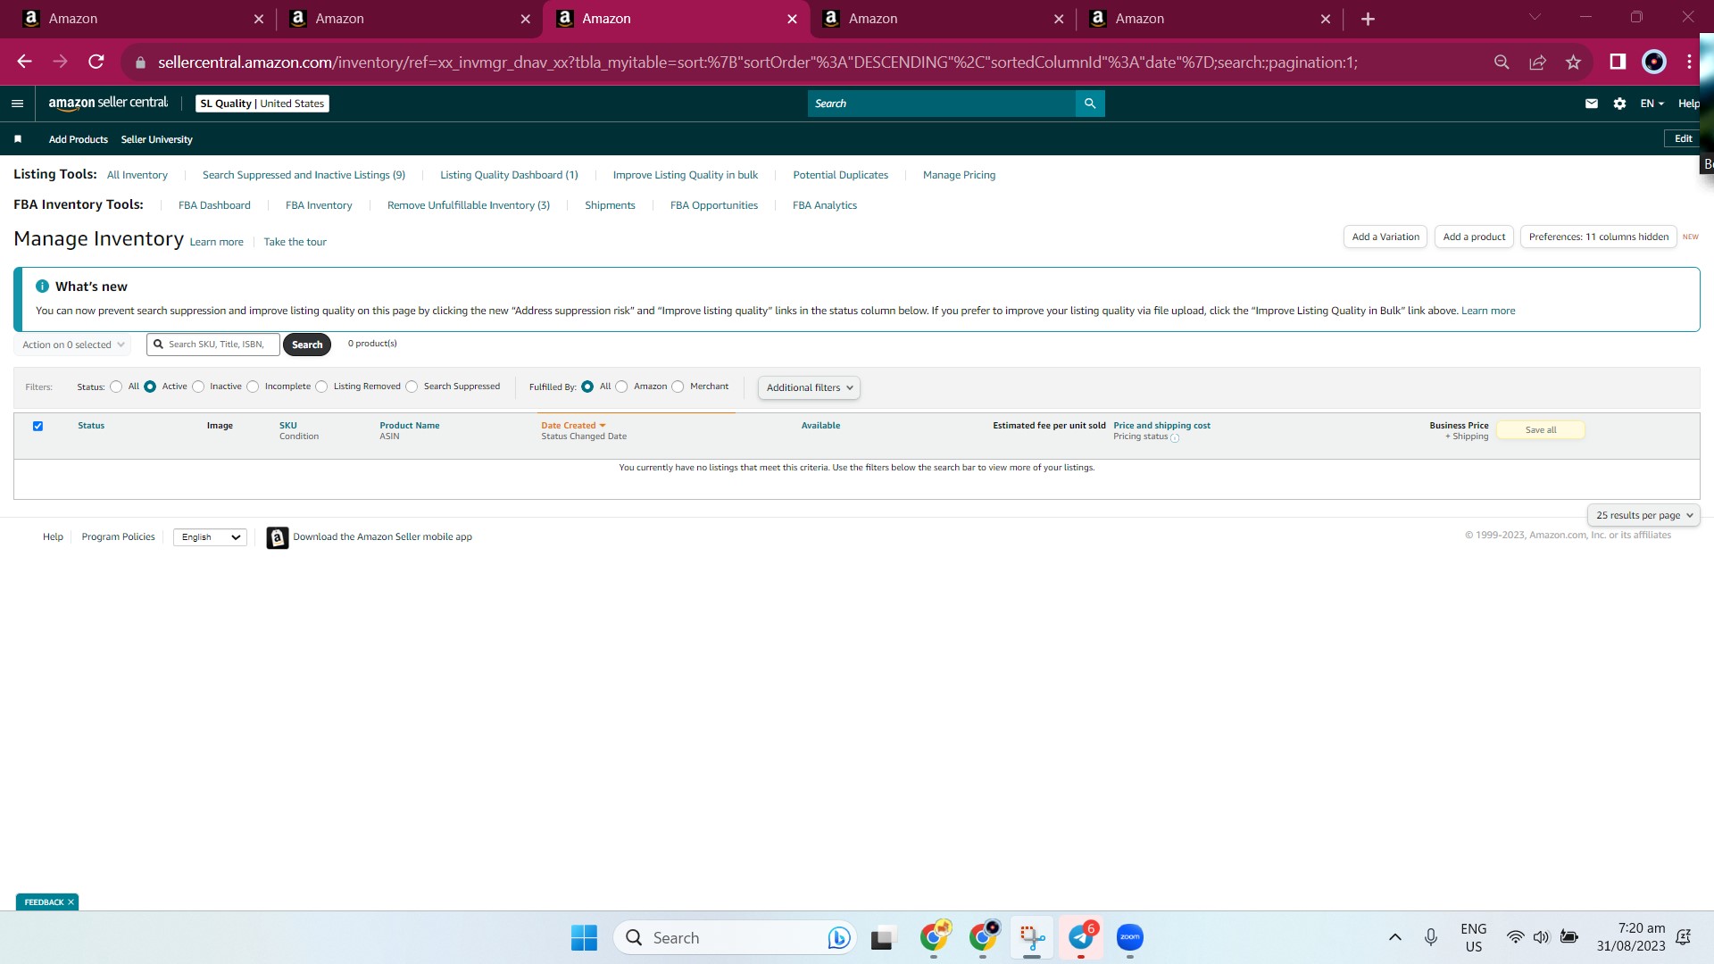The width and height of the screenshot is (1714, 964).
Task: Click the Amazon Seller Central logo
Action: (108, 103)
